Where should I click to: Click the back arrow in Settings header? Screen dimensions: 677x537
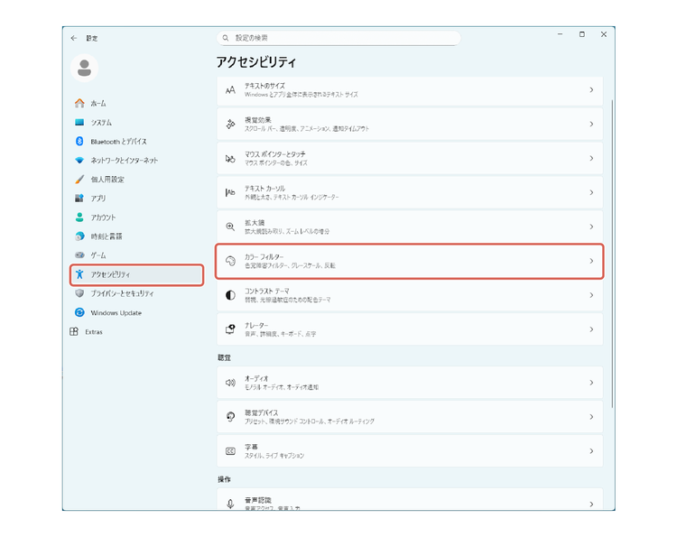point(74,38)
